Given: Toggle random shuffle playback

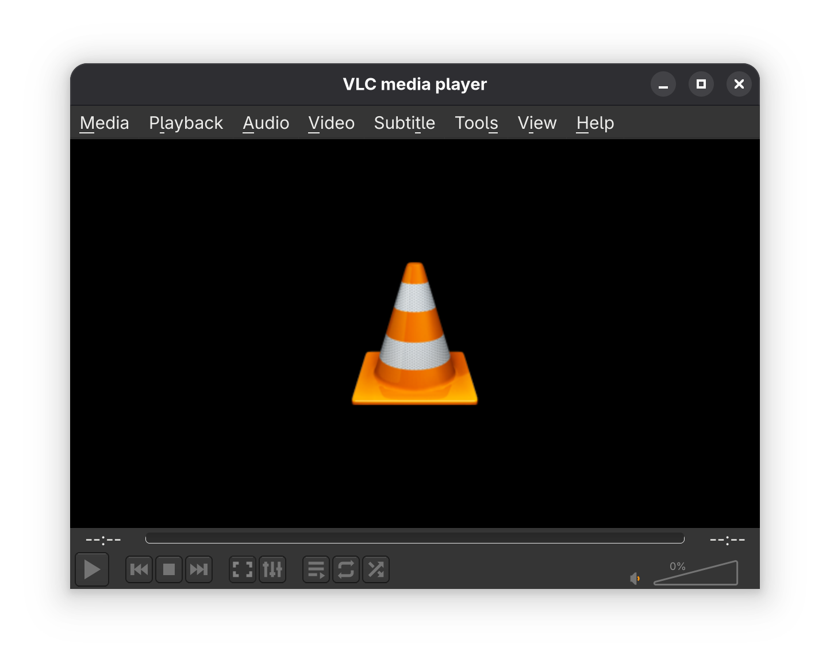Looking at the screenshot, I should click(x=376, y=569).
